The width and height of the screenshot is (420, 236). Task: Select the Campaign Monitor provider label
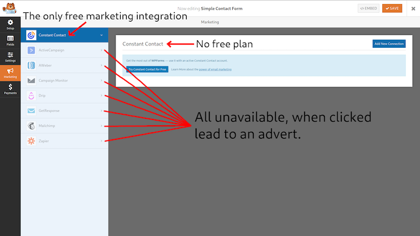pyautogui.click(x=53, y=80)
